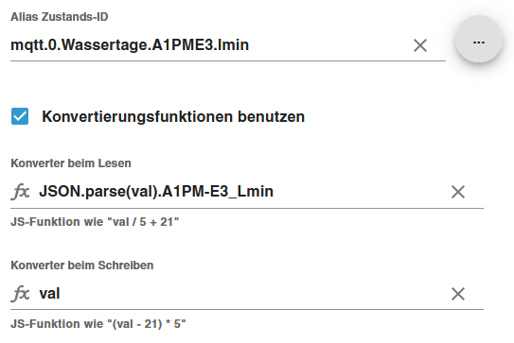Clear the Alias Zustands-ID field
514x343 pixels.
click(x=420, y=45)
